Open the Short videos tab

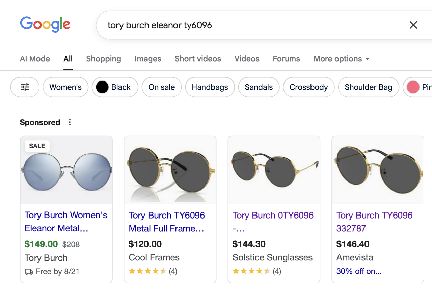[x=198, y=59]
